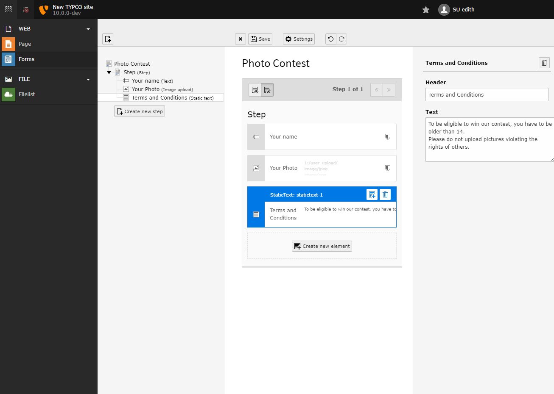Viewport: 554px width, 394px height.
Task: Open validators shield for Your name field
Action: (387, 137)
